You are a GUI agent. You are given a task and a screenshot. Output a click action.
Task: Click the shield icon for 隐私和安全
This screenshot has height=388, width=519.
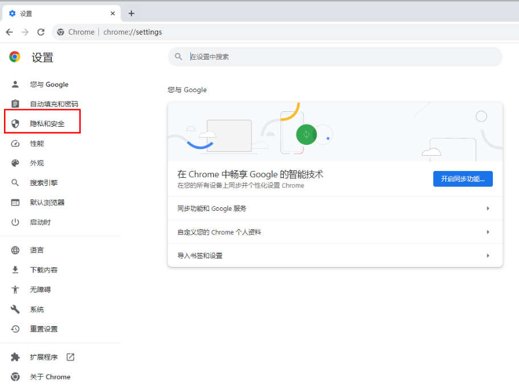pos(15,124)
